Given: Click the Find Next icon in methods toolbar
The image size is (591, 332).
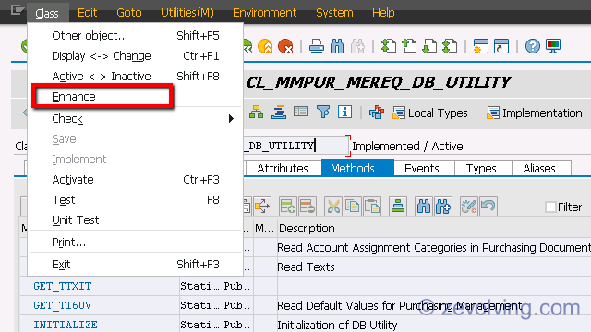Looking at the screenshot, I should tap(443, 207).
